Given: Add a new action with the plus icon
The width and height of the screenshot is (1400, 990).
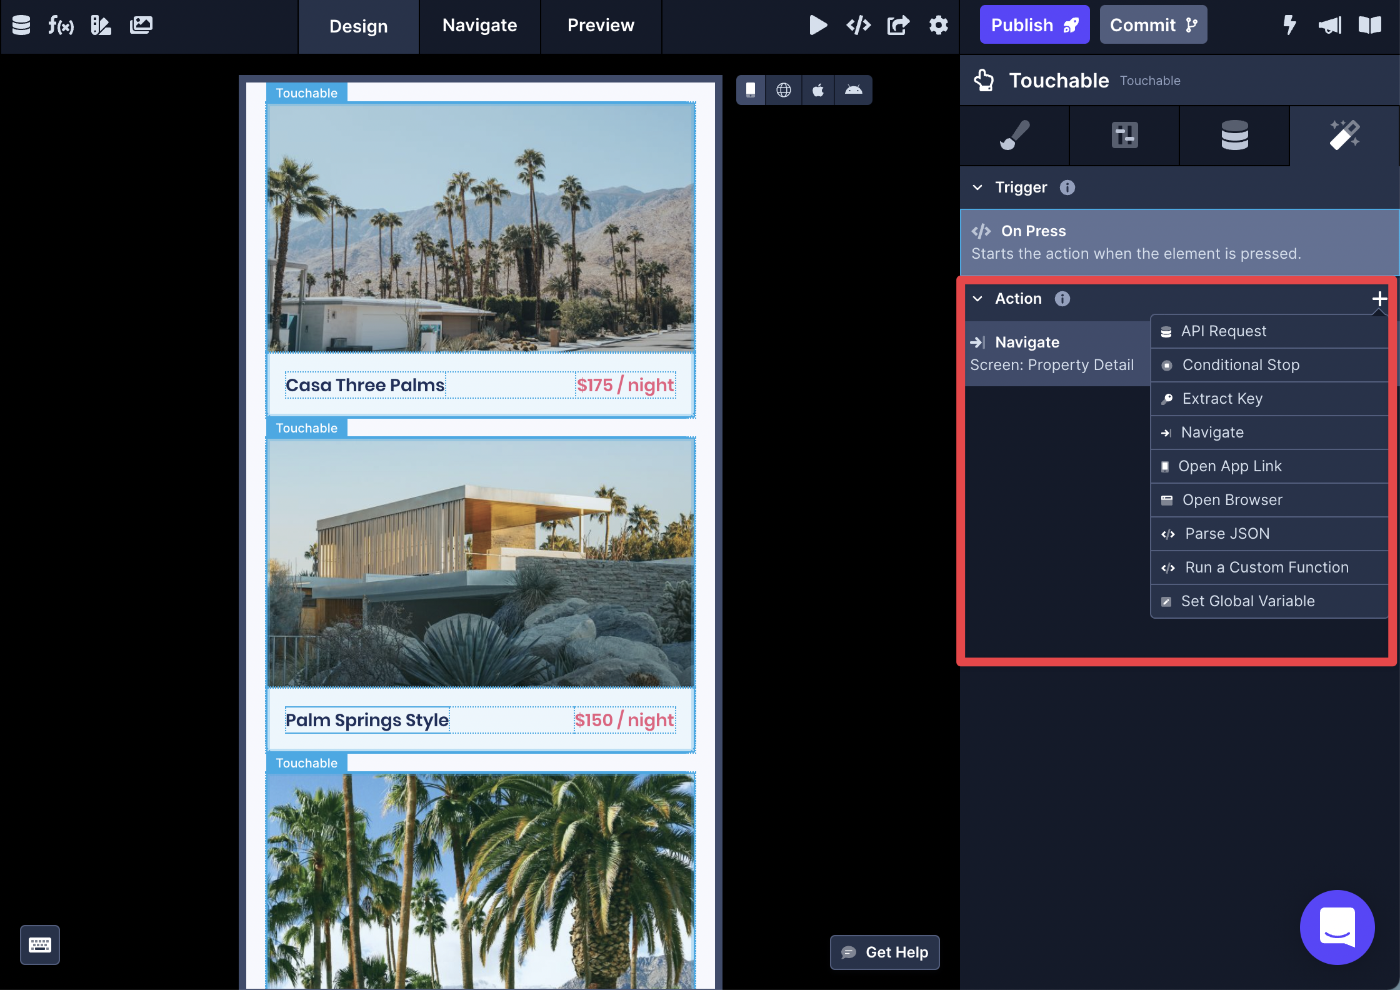Looking at the screenshot, I should [1379, 299].
